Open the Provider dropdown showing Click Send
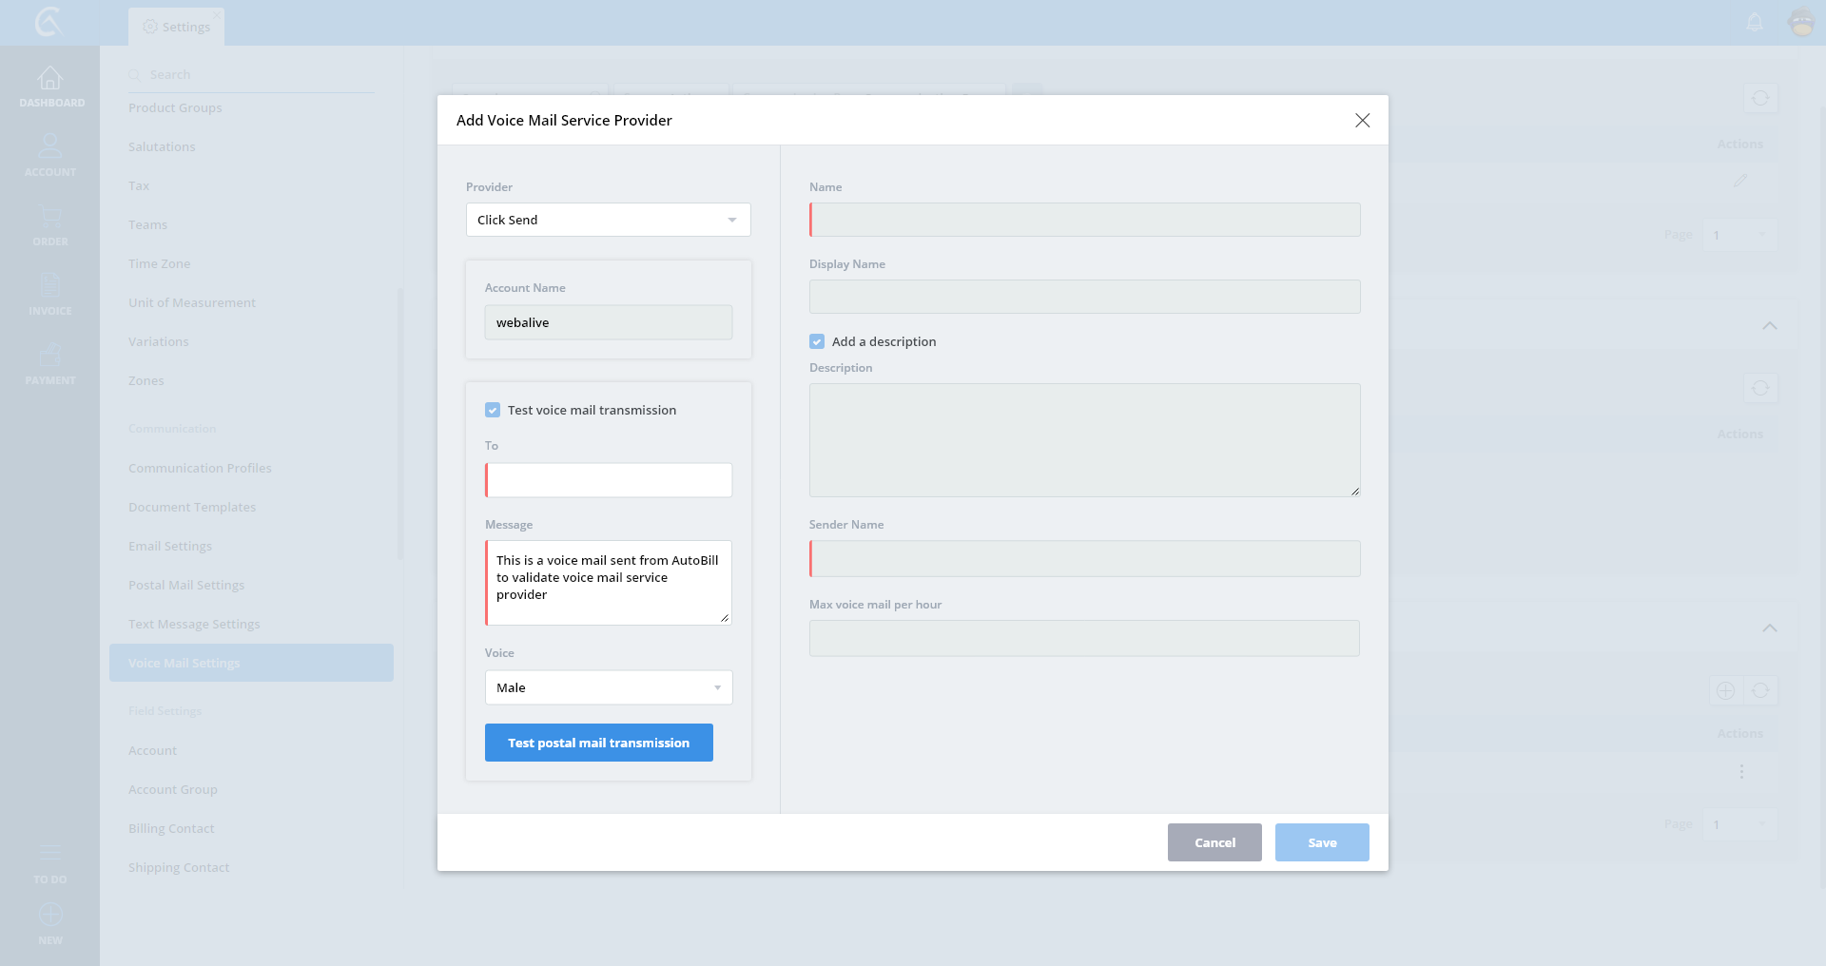The height and width of the screenshot is (966, 1826). [608, 221]
